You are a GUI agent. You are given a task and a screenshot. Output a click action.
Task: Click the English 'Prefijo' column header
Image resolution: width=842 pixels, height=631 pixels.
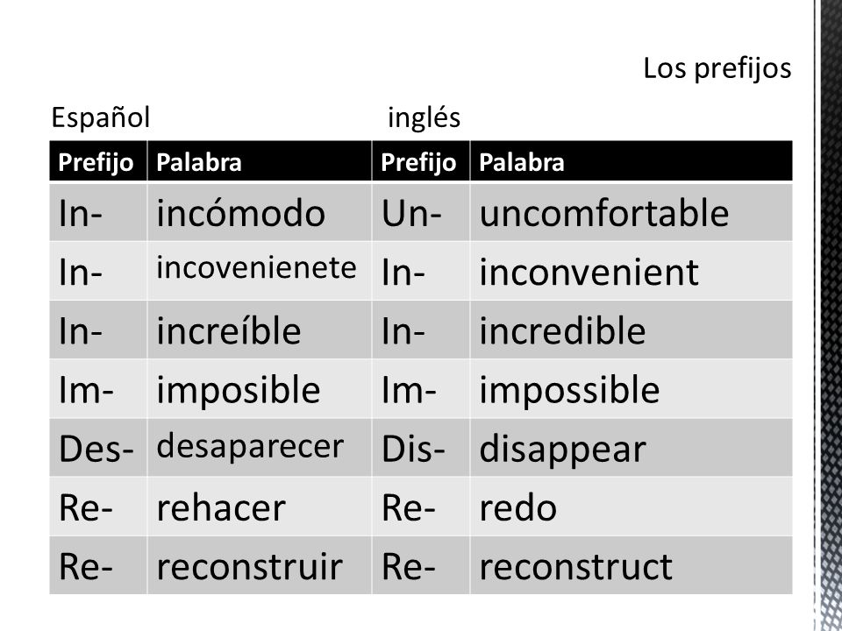pos(420,161)
